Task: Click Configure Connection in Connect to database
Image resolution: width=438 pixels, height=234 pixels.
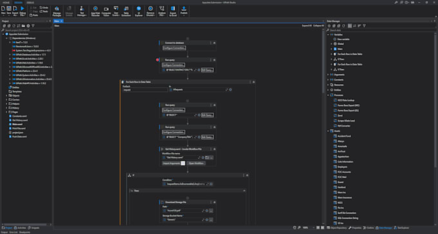Action: pos(175,48)
